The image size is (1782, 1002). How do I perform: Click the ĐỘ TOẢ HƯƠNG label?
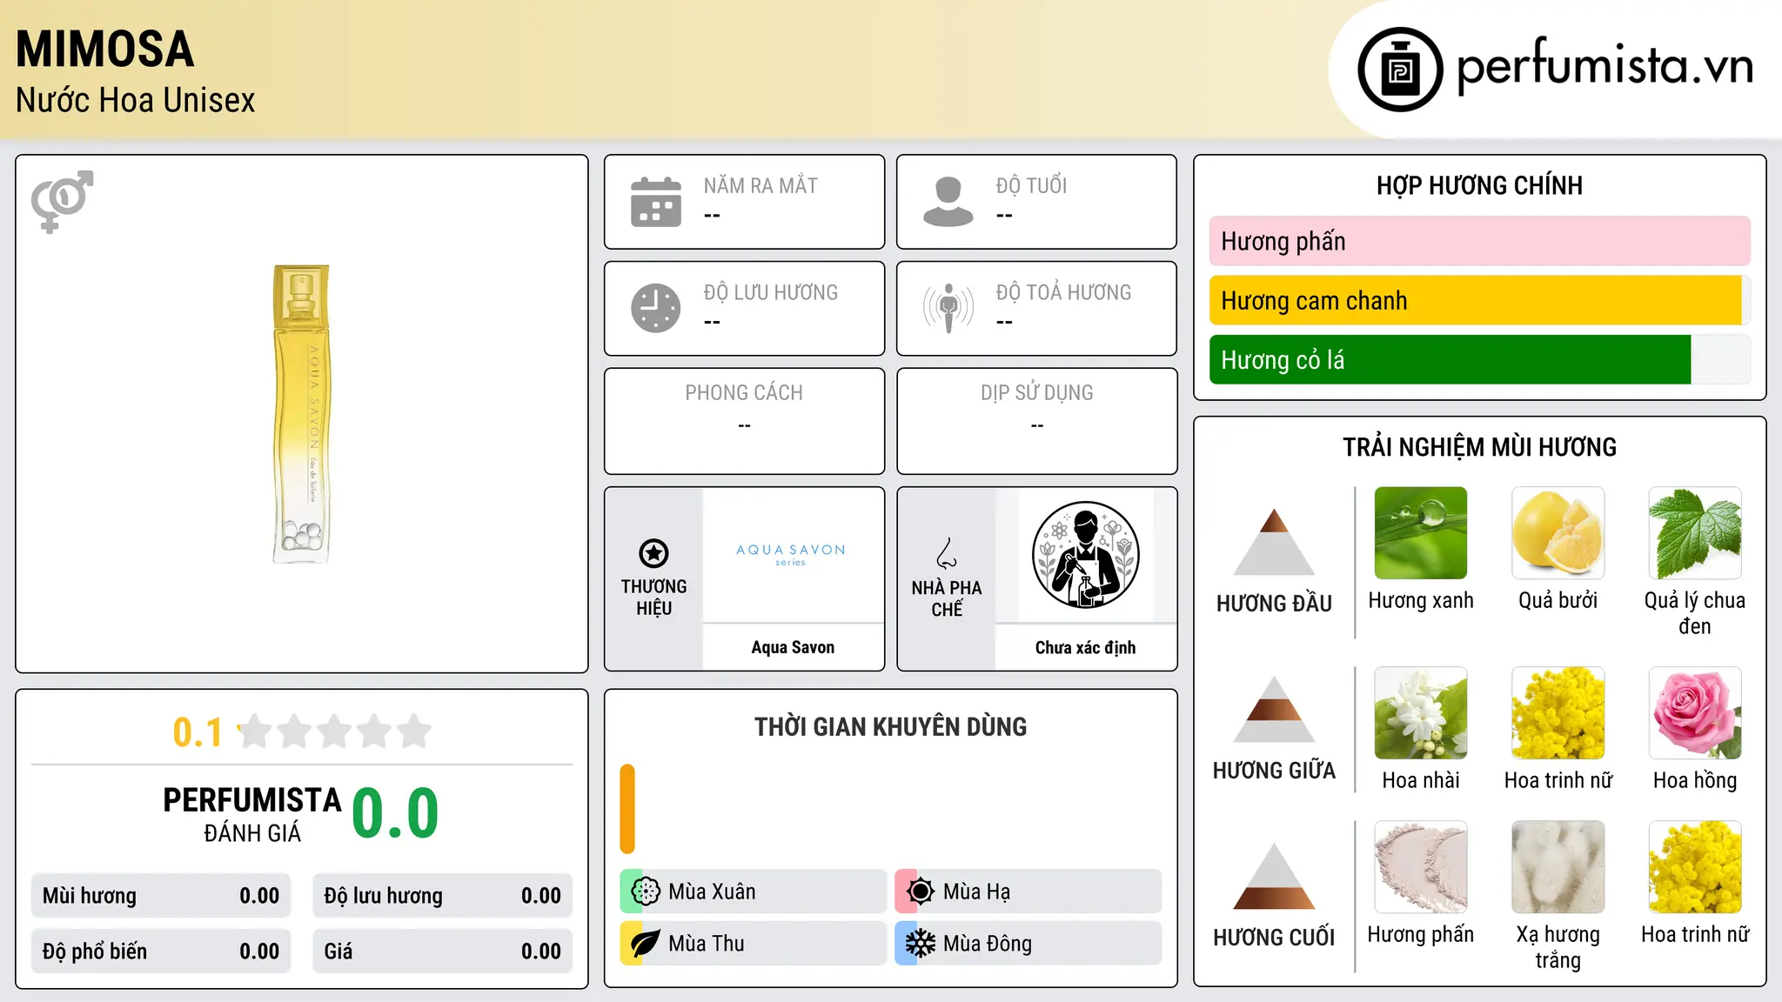1063,292
